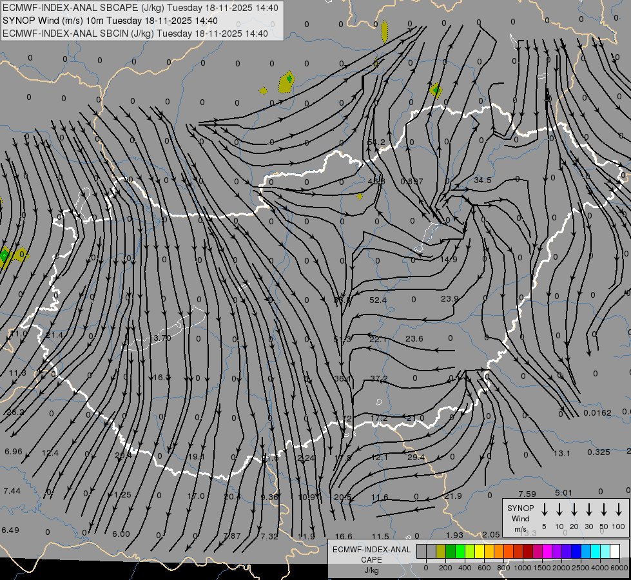This screenshot has height=580, width=631.
Task: Click the 16.3 value on the map
Action: [x=162, y=377]
